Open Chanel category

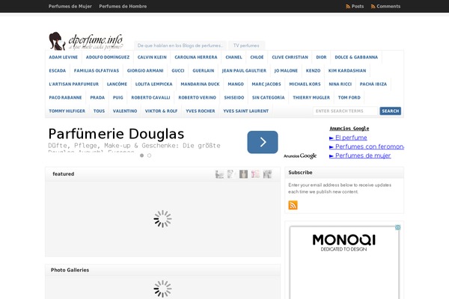click(x=233, y=58)
